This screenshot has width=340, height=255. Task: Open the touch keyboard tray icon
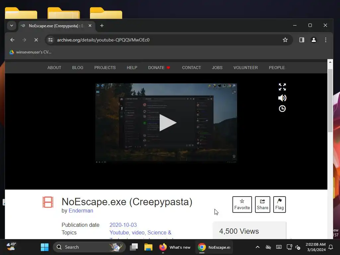(x=279, y=247)
